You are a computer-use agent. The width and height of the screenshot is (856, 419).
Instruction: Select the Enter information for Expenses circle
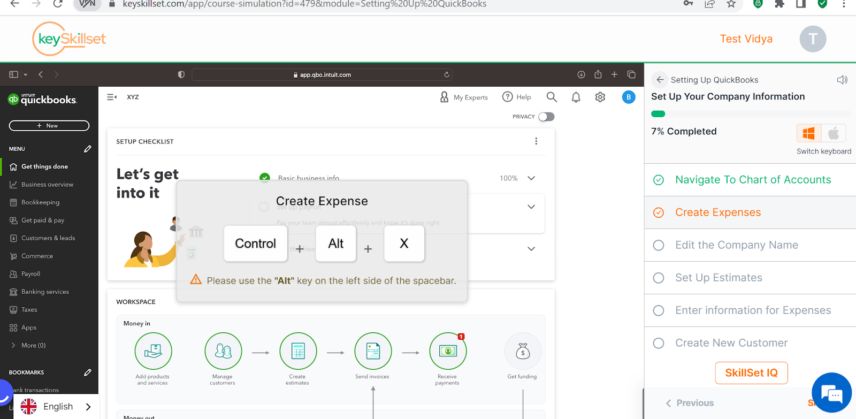tap(659, 310)
